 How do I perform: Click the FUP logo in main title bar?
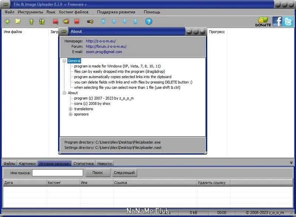[6, 4]
